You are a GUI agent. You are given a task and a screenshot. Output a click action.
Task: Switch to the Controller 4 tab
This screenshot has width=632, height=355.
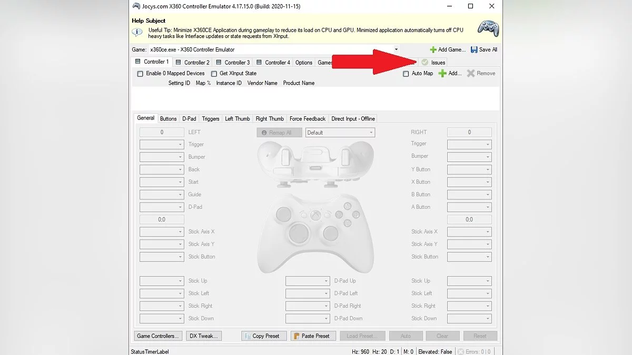273,63
